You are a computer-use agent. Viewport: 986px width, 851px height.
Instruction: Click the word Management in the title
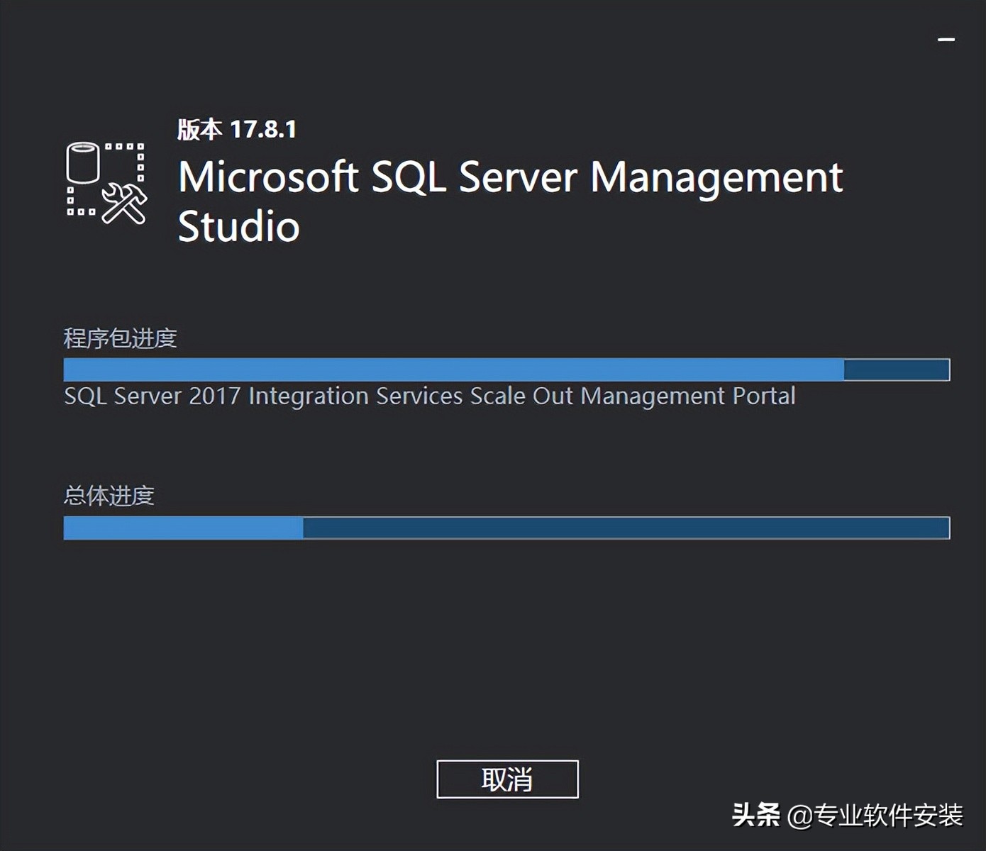(716, 177)
